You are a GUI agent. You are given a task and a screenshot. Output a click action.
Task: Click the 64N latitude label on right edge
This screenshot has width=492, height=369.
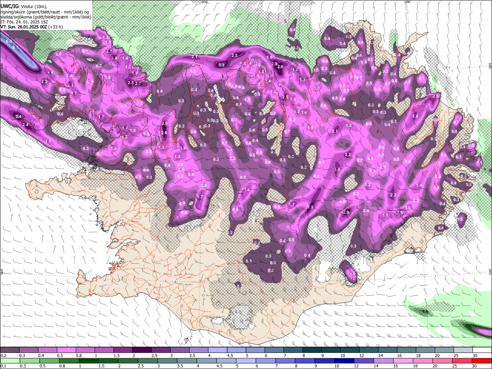click(x=490, y=272)
